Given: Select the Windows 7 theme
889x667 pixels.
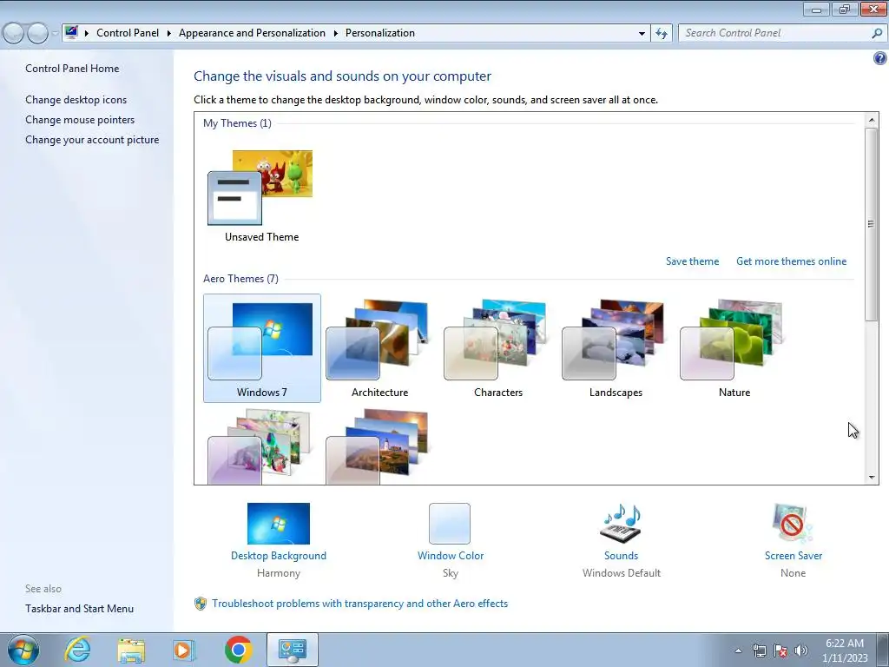Looking at the screenshot, I should coord(262,348).
